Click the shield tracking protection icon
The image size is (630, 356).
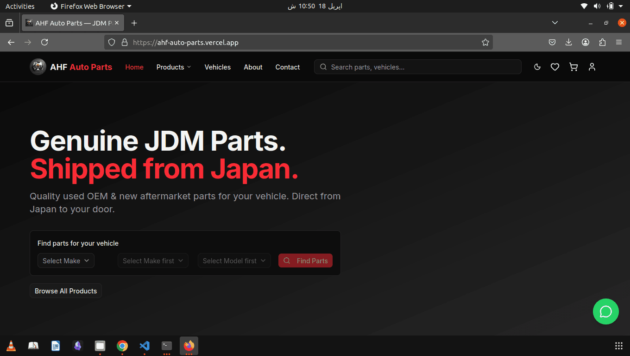coord(111,42)
